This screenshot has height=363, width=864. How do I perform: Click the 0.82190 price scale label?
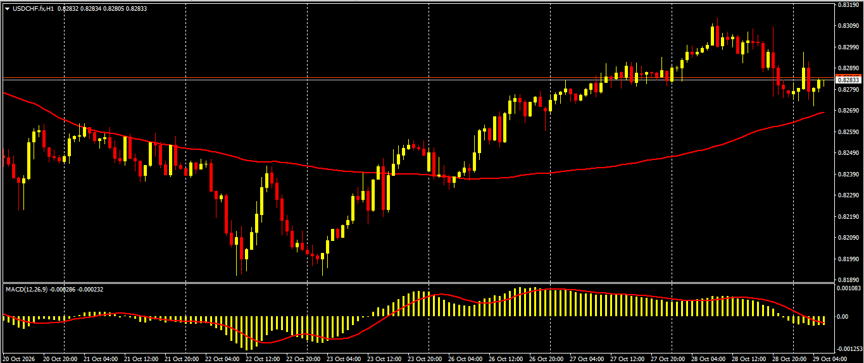click(848, 217)
